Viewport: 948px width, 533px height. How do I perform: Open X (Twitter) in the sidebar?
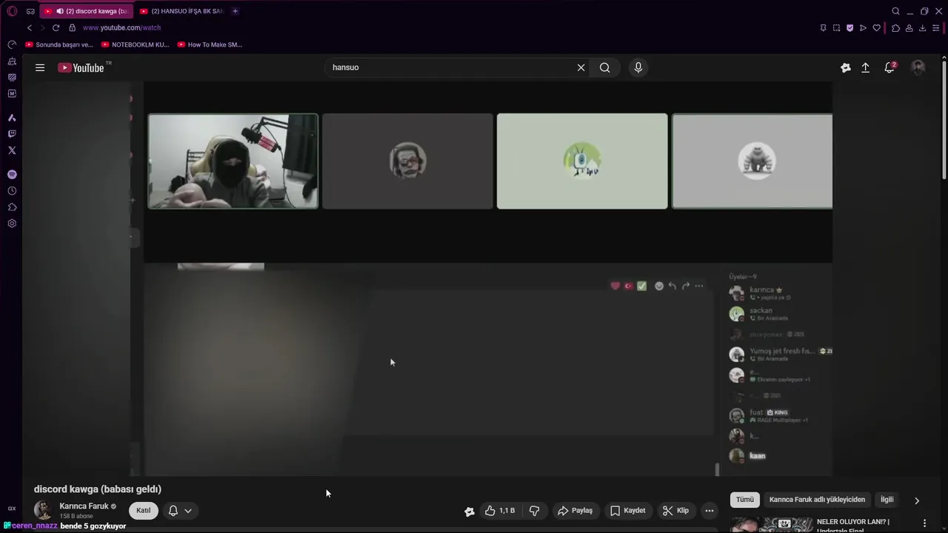coord(12,150)
